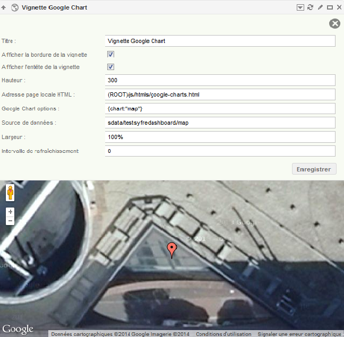Open 'Signaler une erreur cartographique' link

(299, 334)
